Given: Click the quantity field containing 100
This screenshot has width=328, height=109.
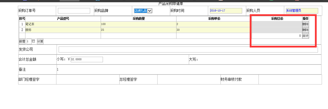Looking at the screenshot, I should [x=138, y=24].
